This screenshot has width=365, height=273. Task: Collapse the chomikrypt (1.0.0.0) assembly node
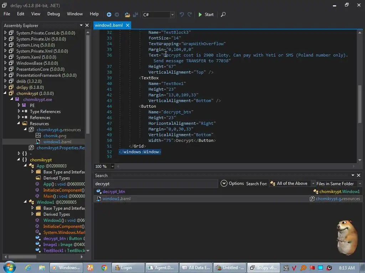coord(5,93)
